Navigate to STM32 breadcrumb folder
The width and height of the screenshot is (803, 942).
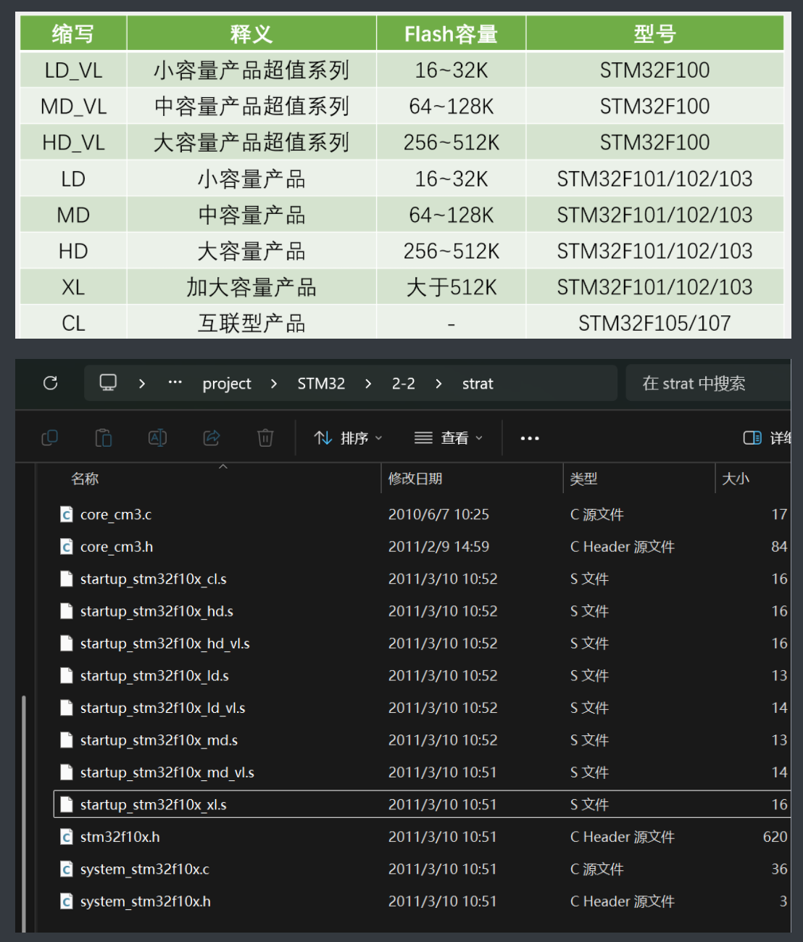click(321, 383)
